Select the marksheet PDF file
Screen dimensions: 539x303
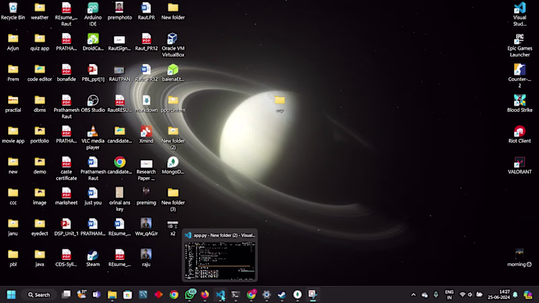point(66,196)
